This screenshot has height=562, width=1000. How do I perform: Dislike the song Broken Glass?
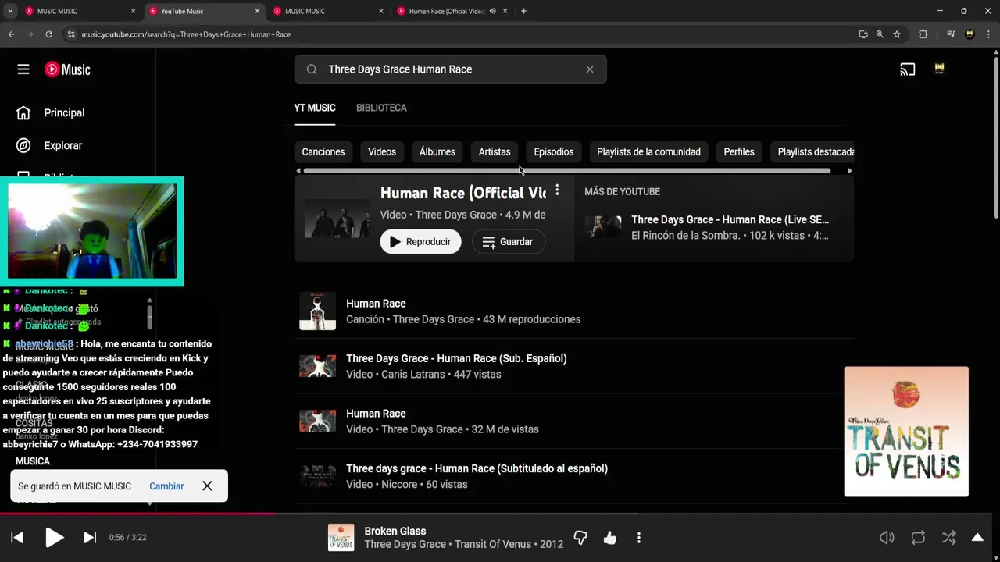click(580, 538)
